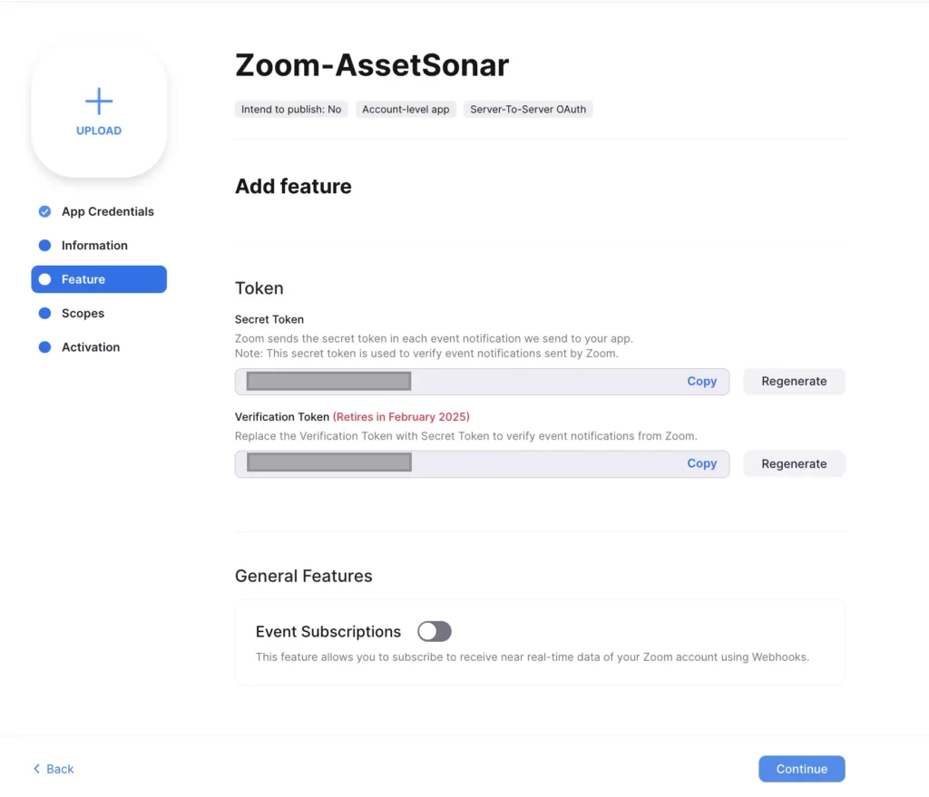Screen dimensions: 929x797
Task: Copy the Verification Token
Action: click(x=701, y=463)
